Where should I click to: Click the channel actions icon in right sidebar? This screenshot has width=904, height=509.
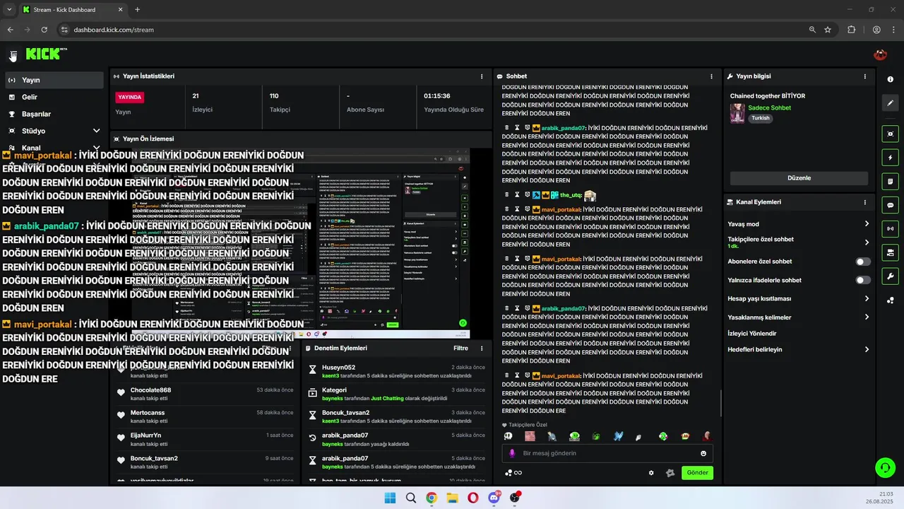pos(890,252)
